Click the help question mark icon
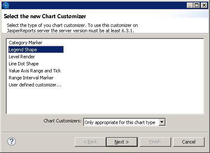The height and width of the screenshot is (153, 210). click(x=12, y=141)
